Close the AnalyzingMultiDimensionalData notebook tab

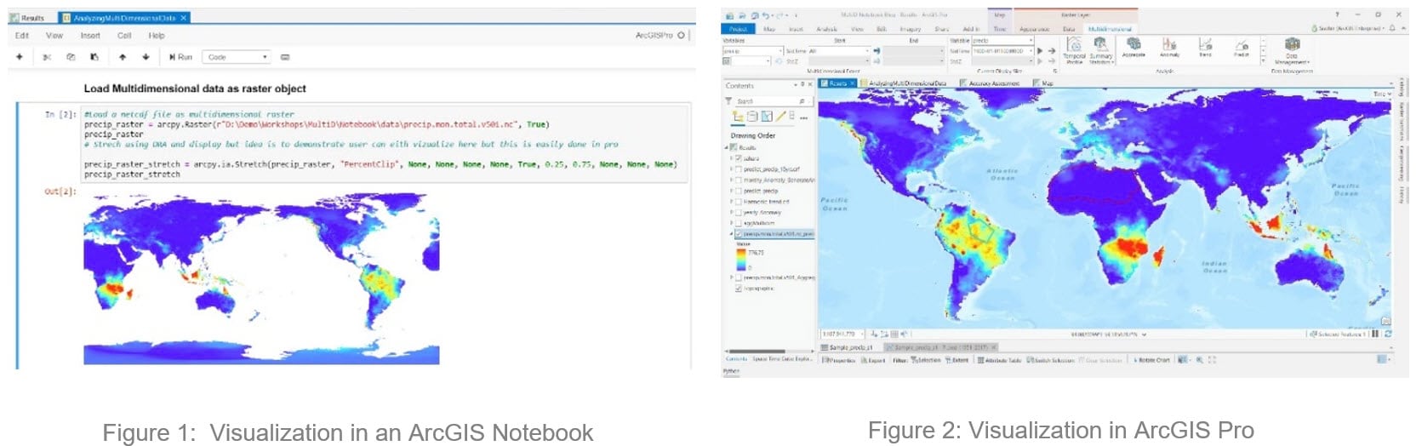pyautogui.click(x=183, y=18)
